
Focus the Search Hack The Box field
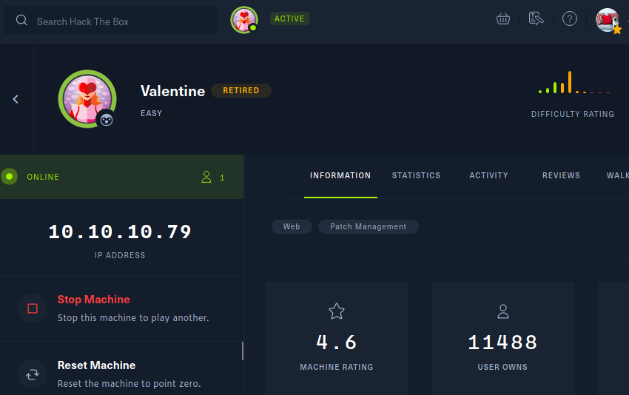111,20
